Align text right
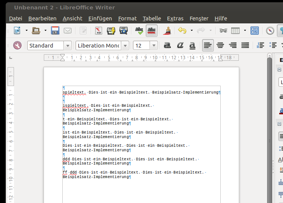 click(x=233, y=45)
